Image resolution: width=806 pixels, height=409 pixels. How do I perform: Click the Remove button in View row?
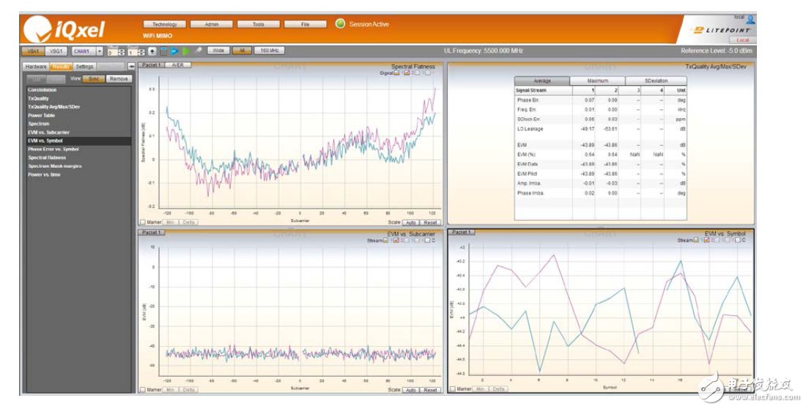tap(118, 78)
